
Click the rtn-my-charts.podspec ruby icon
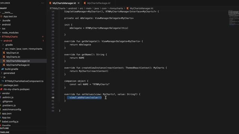(x=1, y=89)
